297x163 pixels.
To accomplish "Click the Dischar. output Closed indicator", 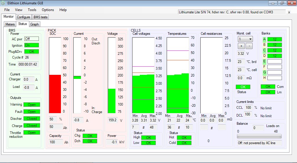I will (32, 119).
